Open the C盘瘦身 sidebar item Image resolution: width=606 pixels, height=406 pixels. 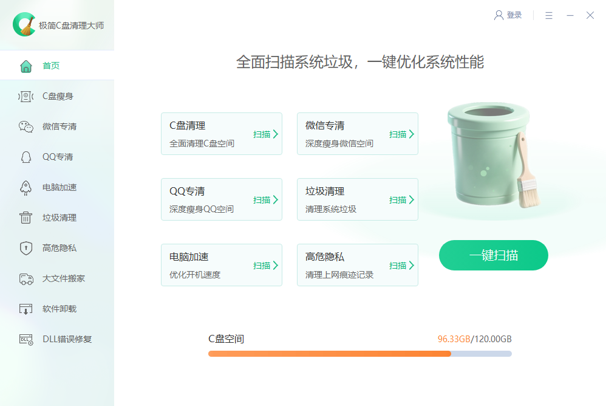57,96
